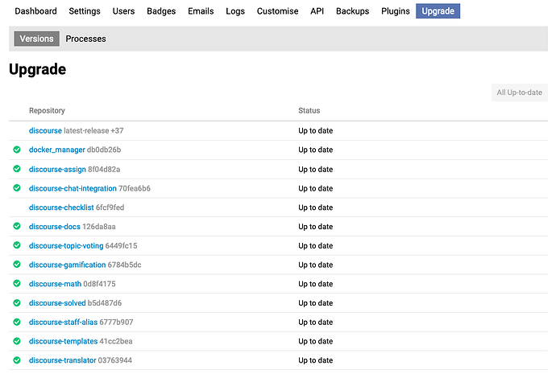Screen dimensions: 556x378
Task: Click commit hash 6777b907
Action: click(x=116, y=322)
